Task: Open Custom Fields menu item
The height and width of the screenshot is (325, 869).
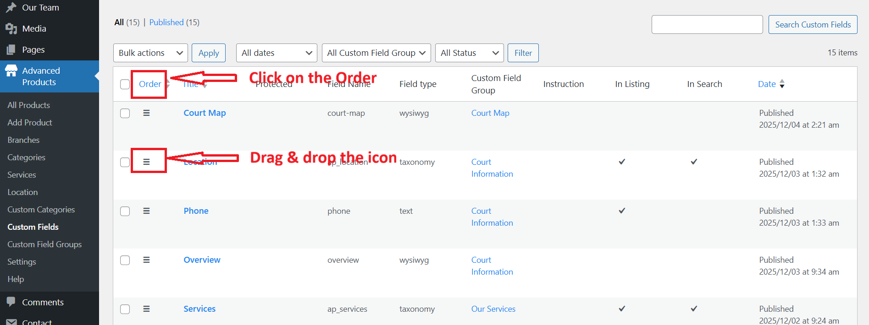Action: click(x=33, y=227)
